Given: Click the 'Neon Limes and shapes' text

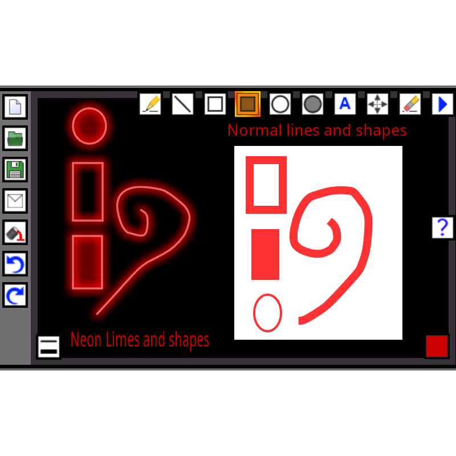Looking at the screenshot, I should (140, 340).
